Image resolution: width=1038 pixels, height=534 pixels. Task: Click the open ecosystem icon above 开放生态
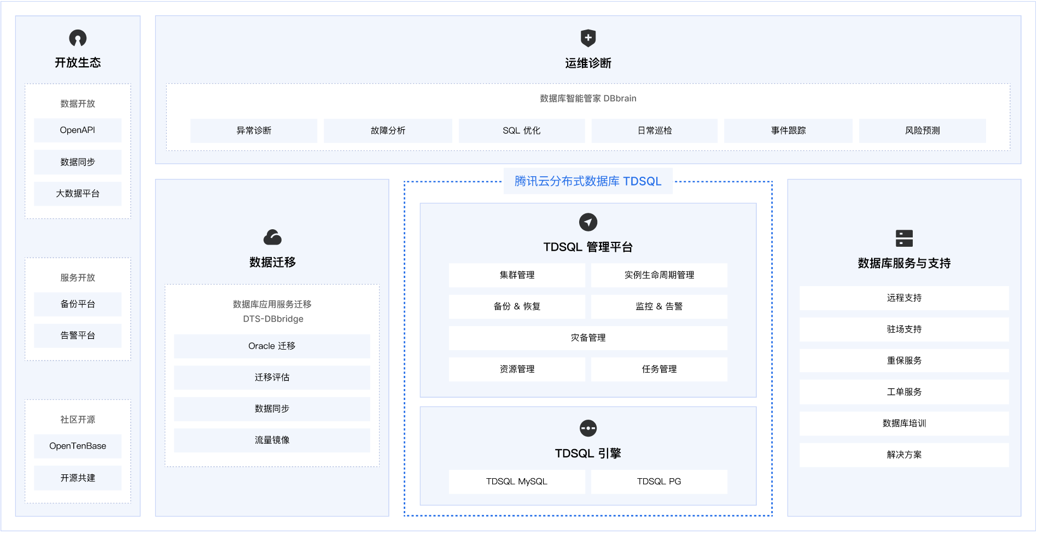coord(78,38)
